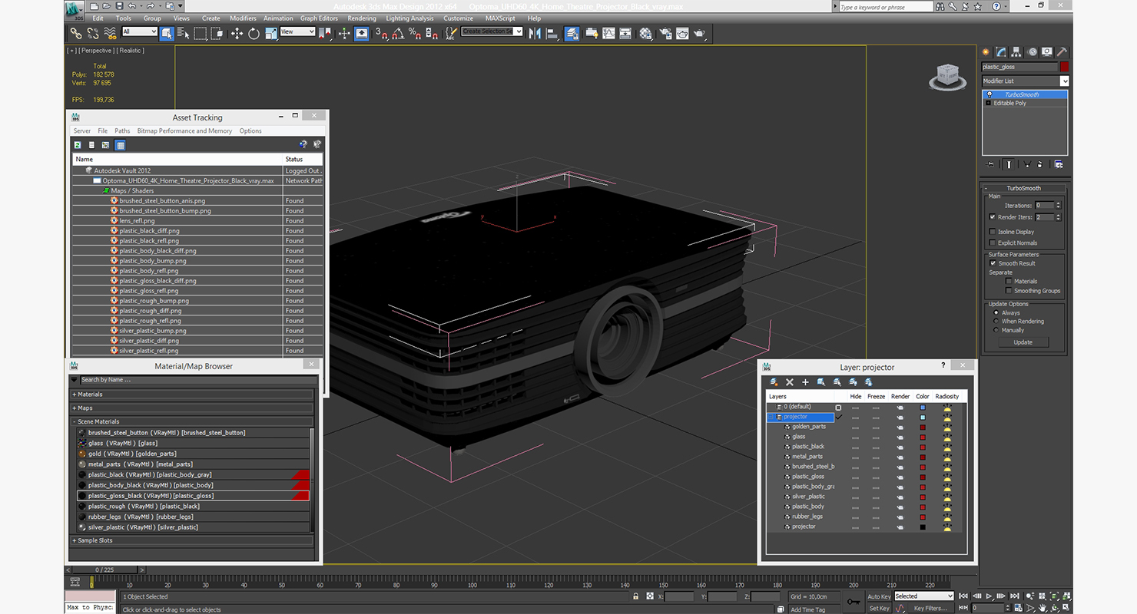Enable Explicit Normals checkbox
This screenshot has height=614, width=1137.
click(x=993, y=243)
